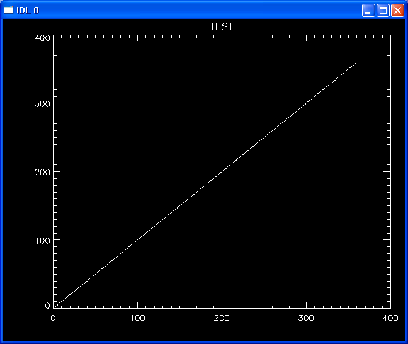
Task: Click the x-axis label 200
Action: click(x=222, y=318)
